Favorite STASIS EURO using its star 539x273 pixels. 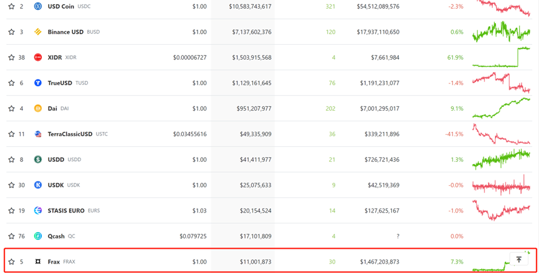tap(11, 211)
